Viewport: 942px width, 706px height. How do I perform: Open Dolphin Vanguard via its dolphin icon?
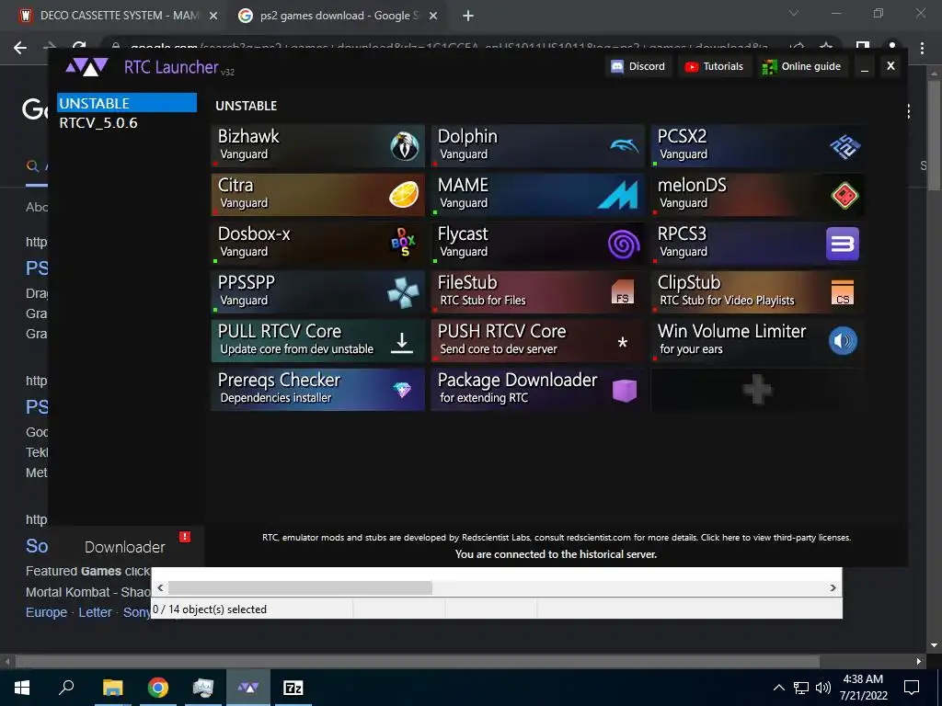coord(625,145)
